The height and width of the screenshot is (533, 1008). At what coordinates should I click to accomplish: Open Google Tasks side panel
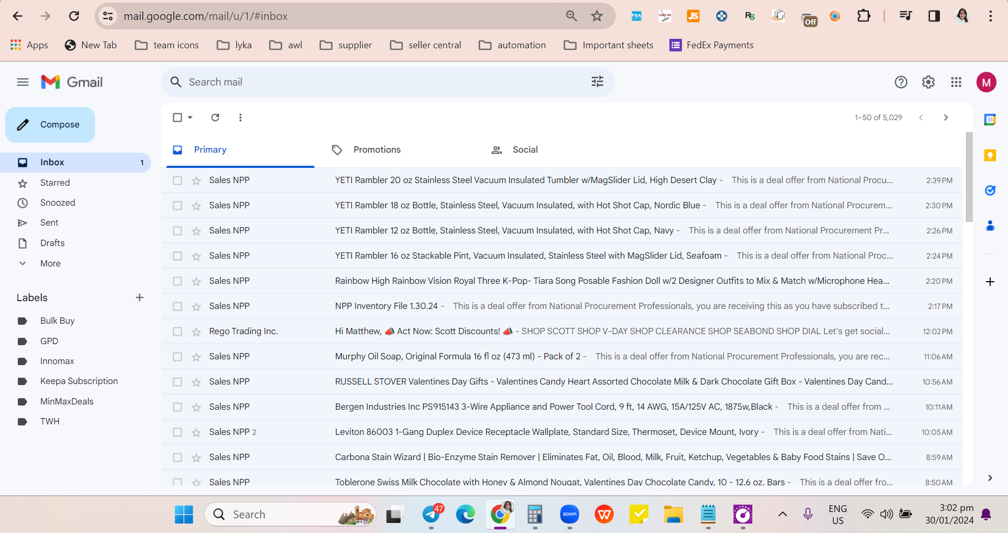(x=990, y=190)
